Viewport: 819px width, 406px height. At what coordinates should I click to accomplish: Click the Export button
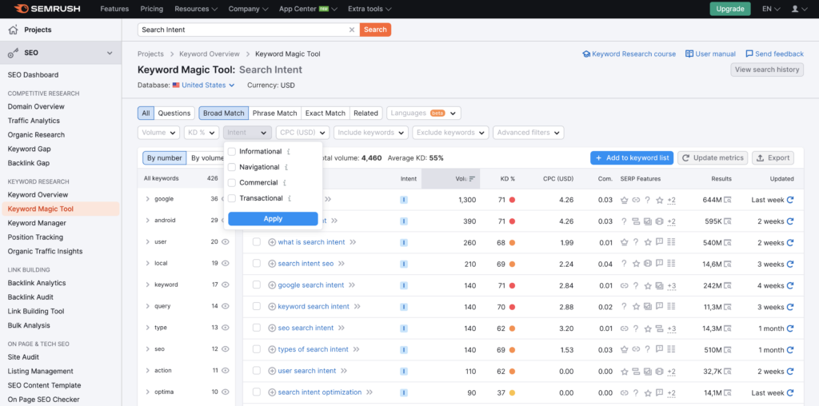tap(773, 157)
